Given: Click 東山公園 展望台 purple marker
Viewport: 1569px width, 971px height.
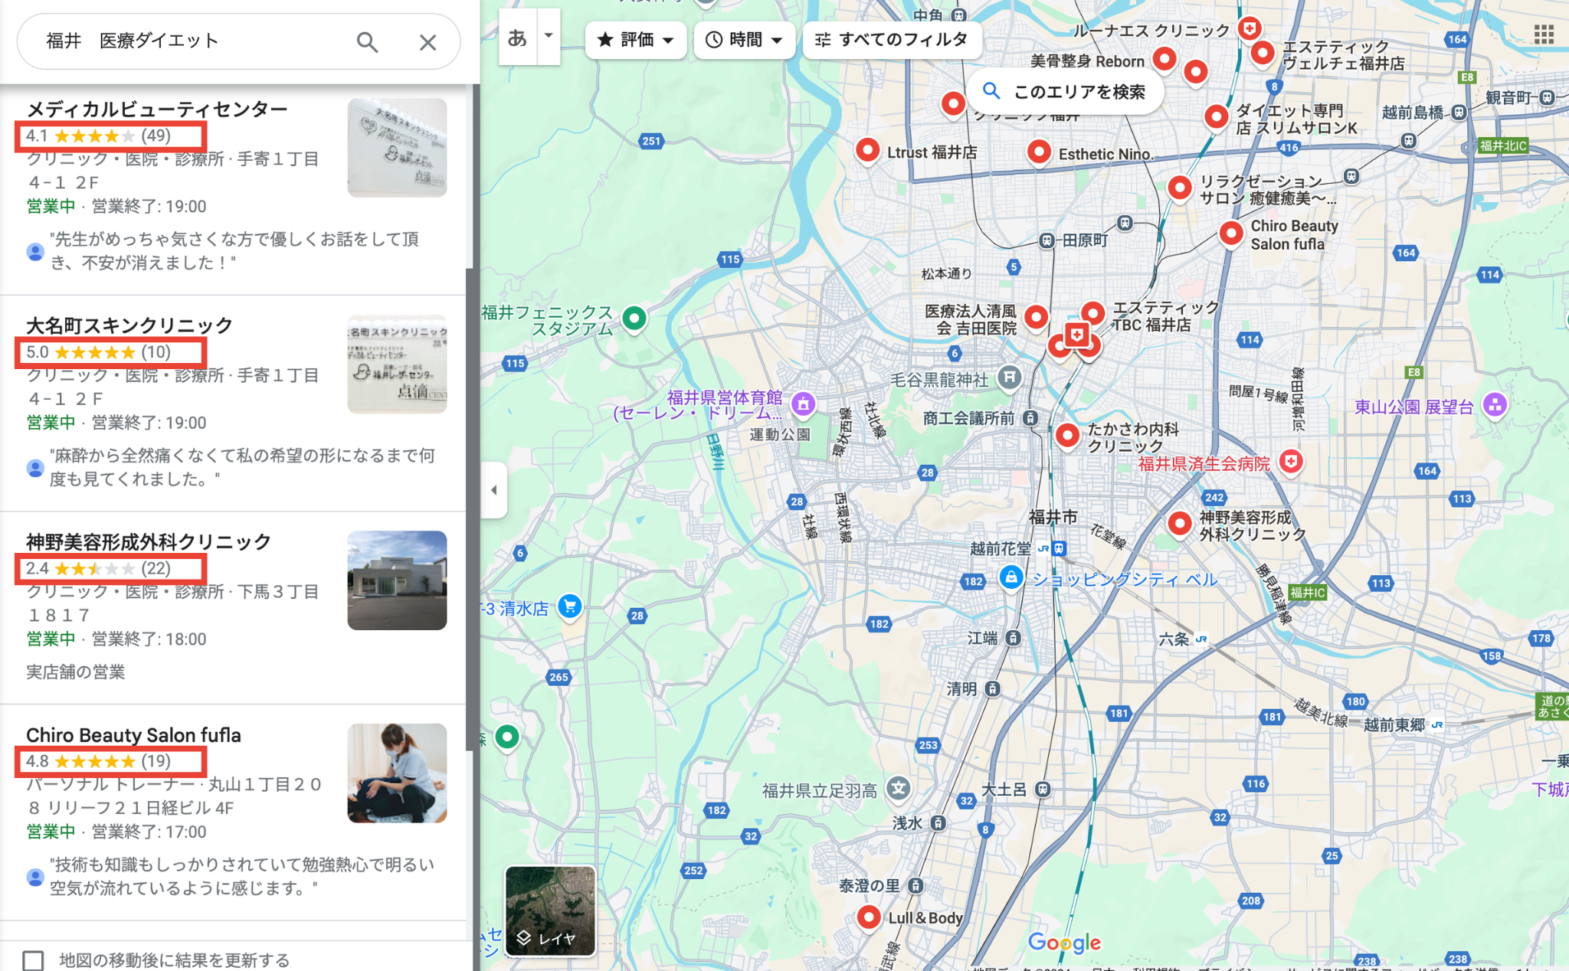Looking at the screenshot, I should (1495, 405).
